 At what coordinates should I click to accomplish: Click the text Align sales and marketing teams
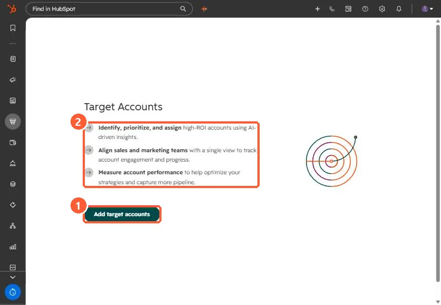(x=143, y=150)
